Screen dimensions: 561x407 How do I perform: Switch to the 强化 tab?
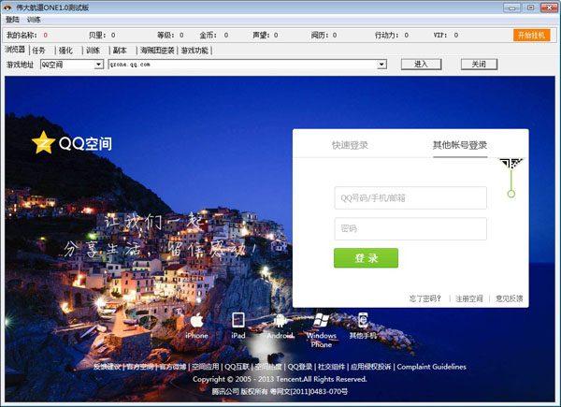point(65,51)
